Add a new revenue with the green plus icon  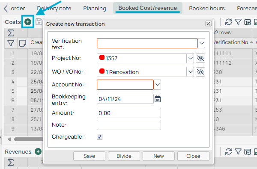coord(38,151)
